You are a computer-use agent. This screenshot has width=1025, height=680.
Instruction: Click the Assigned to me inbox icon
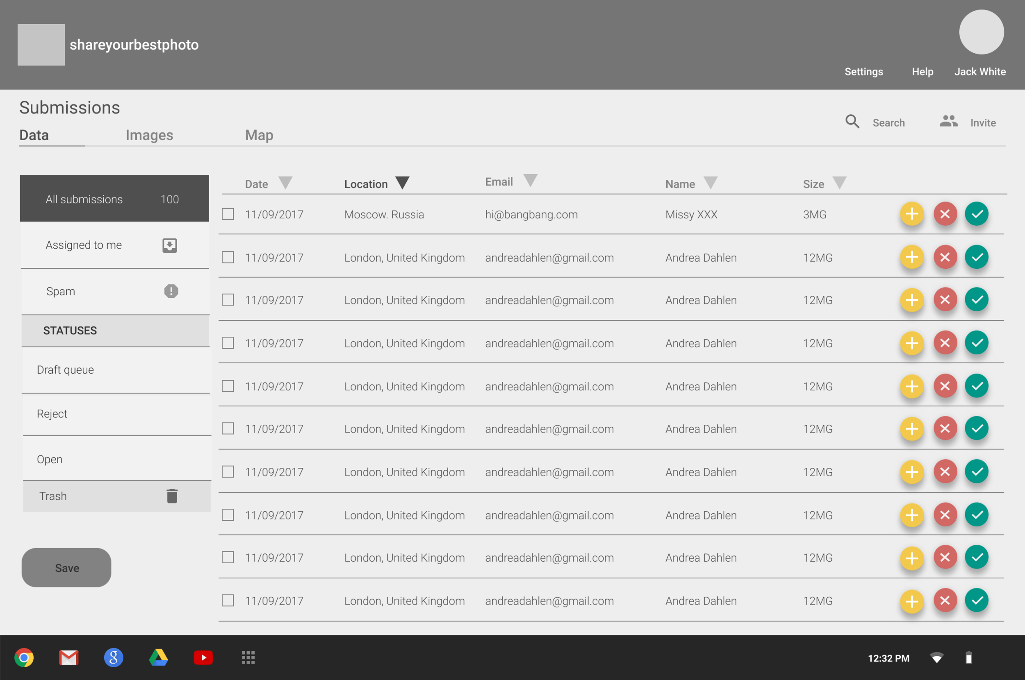170,245
